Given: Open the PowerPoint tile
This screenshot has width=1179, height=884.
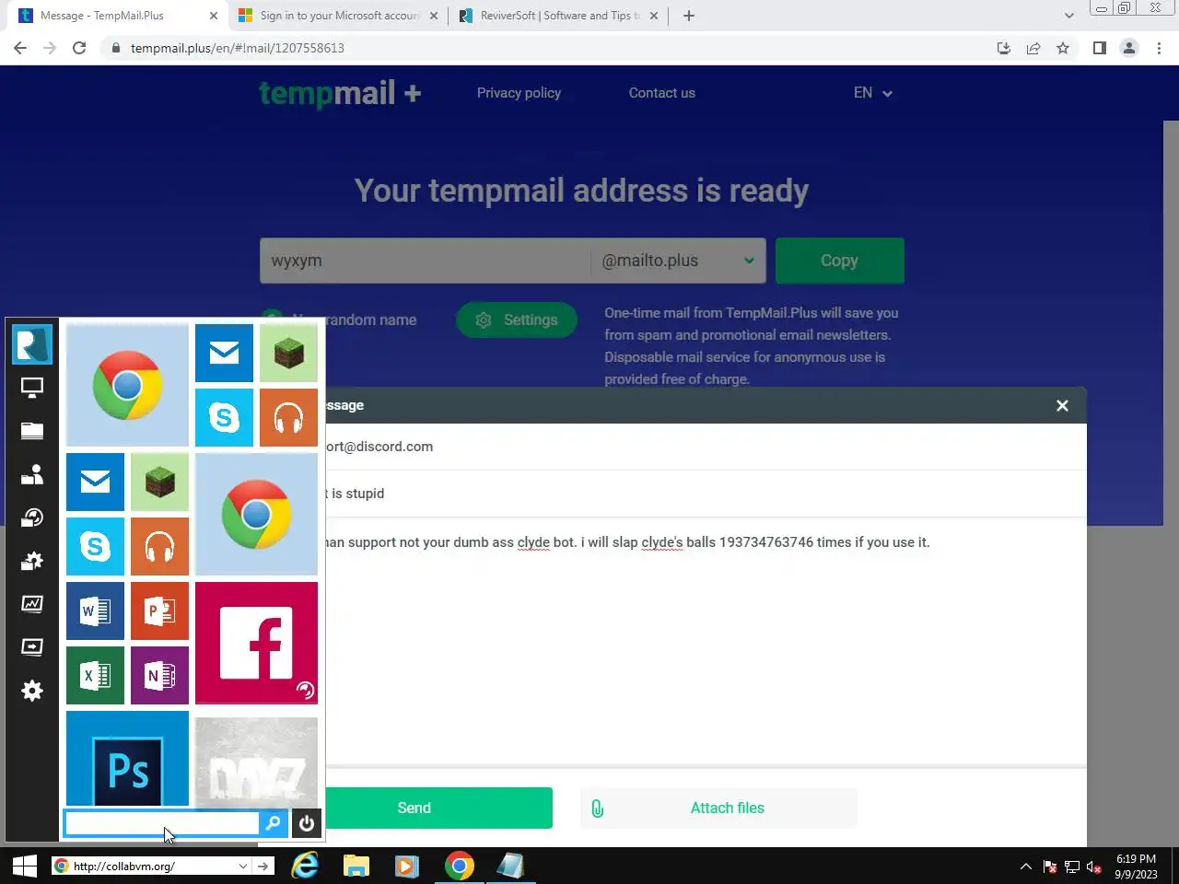Looking at the screenshot, I should (x=159, y=611).
